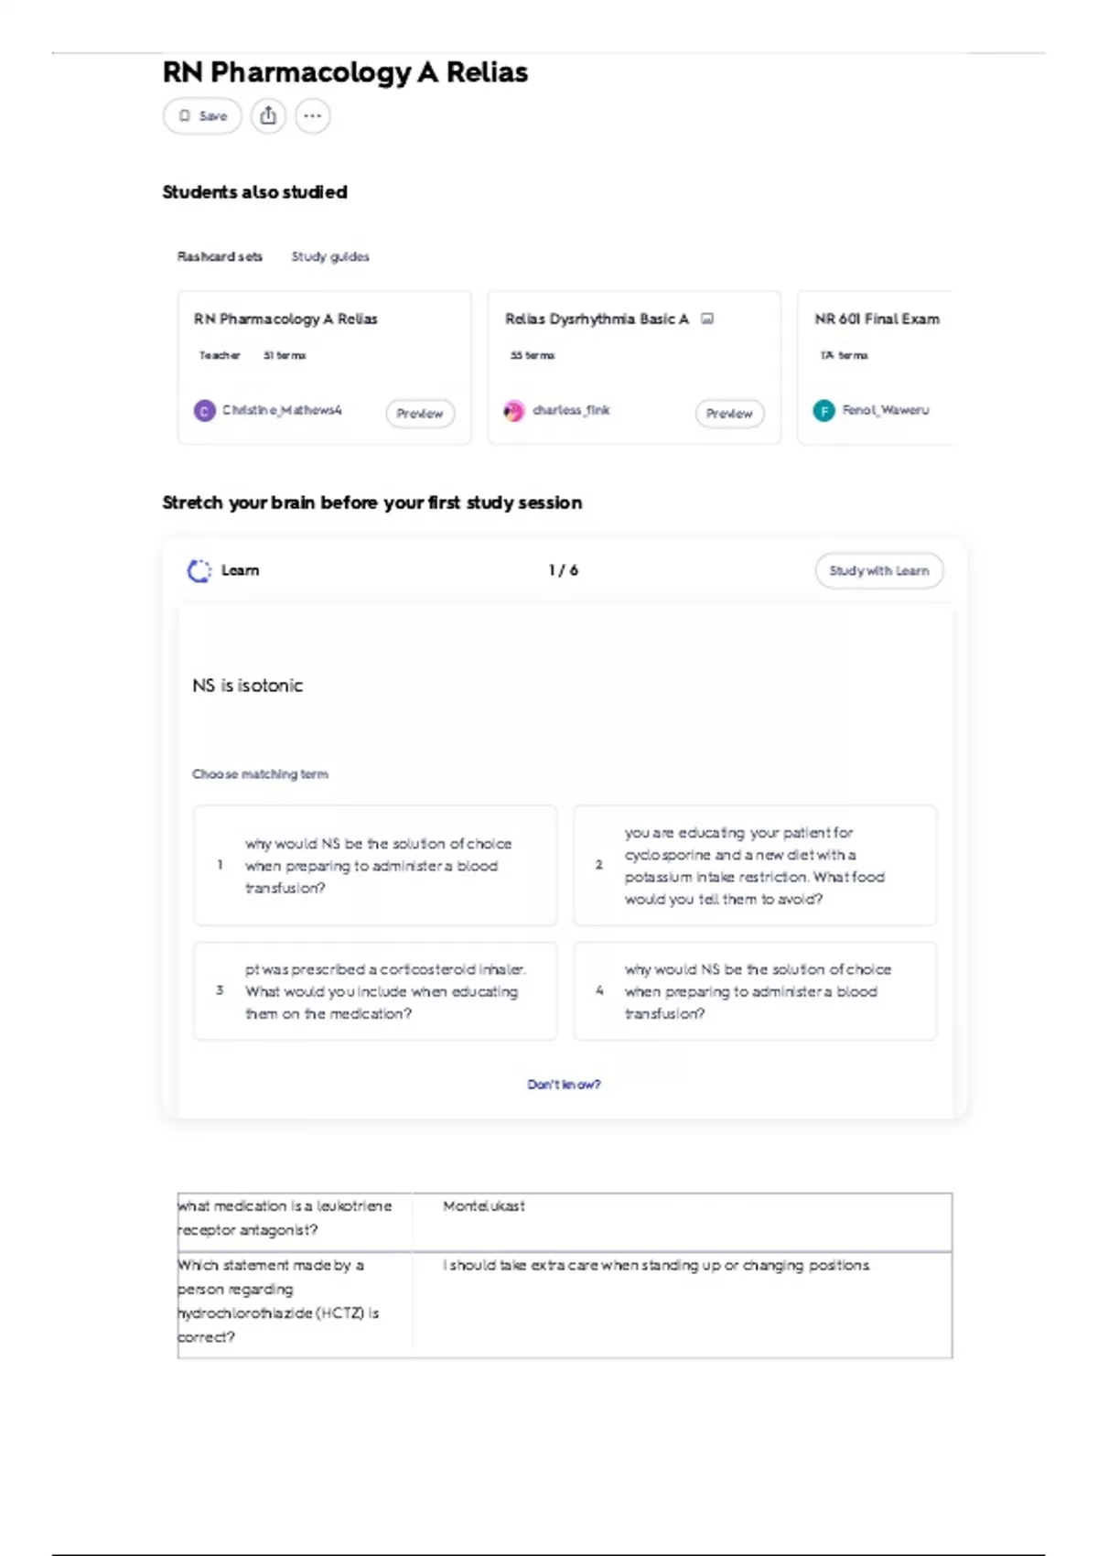Switch to the Study guides tab
This screenshot has height=1556, width=1098.
click(x=330, y=256)
